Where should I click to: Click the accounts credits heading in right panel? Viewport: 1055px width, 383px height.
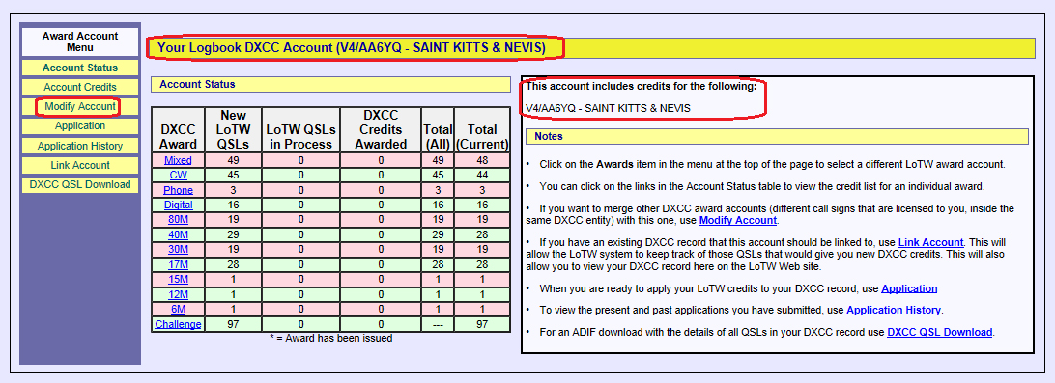[x=642, y=86]
